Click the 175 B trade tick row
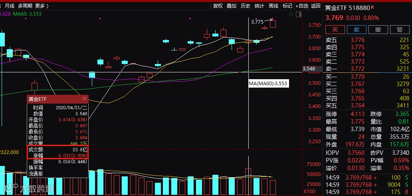The image size is (412, 196). 367,192
